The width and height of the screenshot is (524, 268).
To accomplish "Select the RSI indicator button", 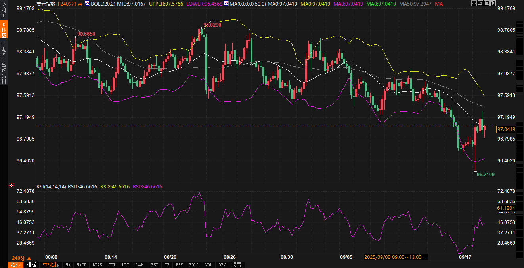I will (155, 265).
